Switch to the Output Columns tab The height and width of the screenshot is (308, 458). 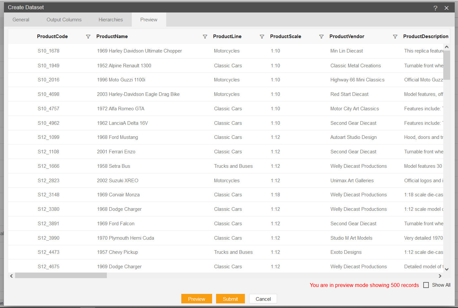(64, 20)
